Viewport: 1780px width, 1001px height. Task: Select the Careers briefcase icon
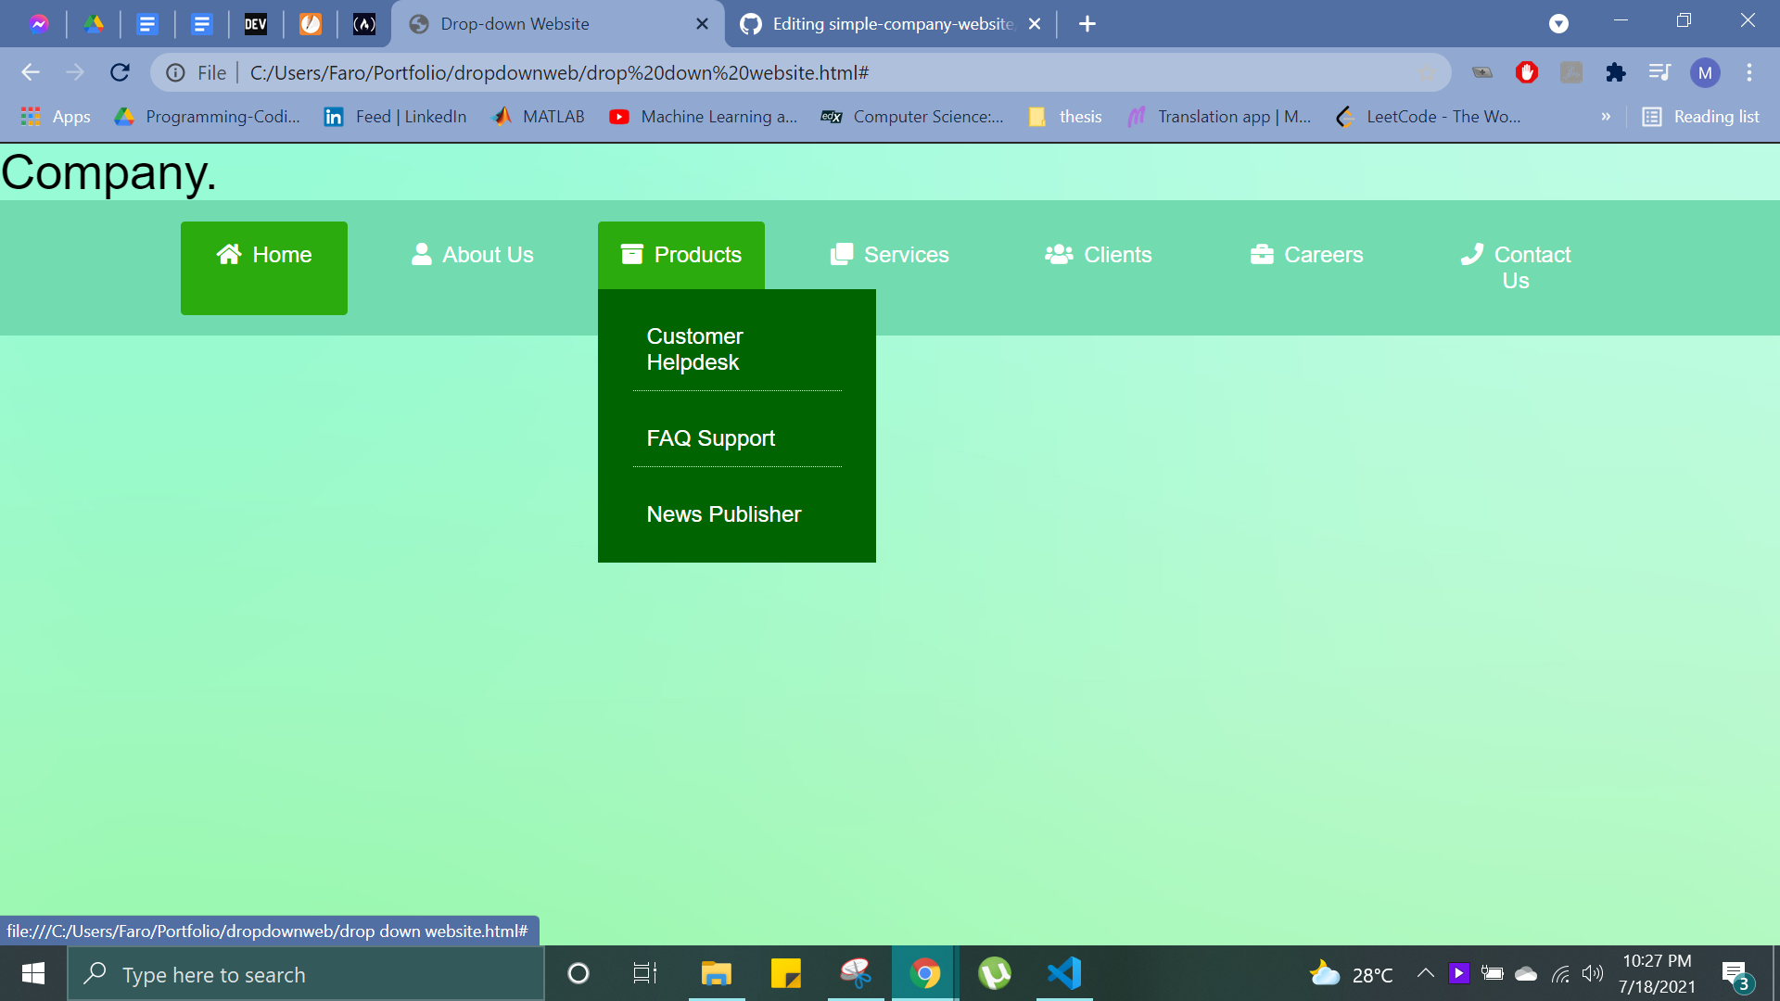(1263, 253)
